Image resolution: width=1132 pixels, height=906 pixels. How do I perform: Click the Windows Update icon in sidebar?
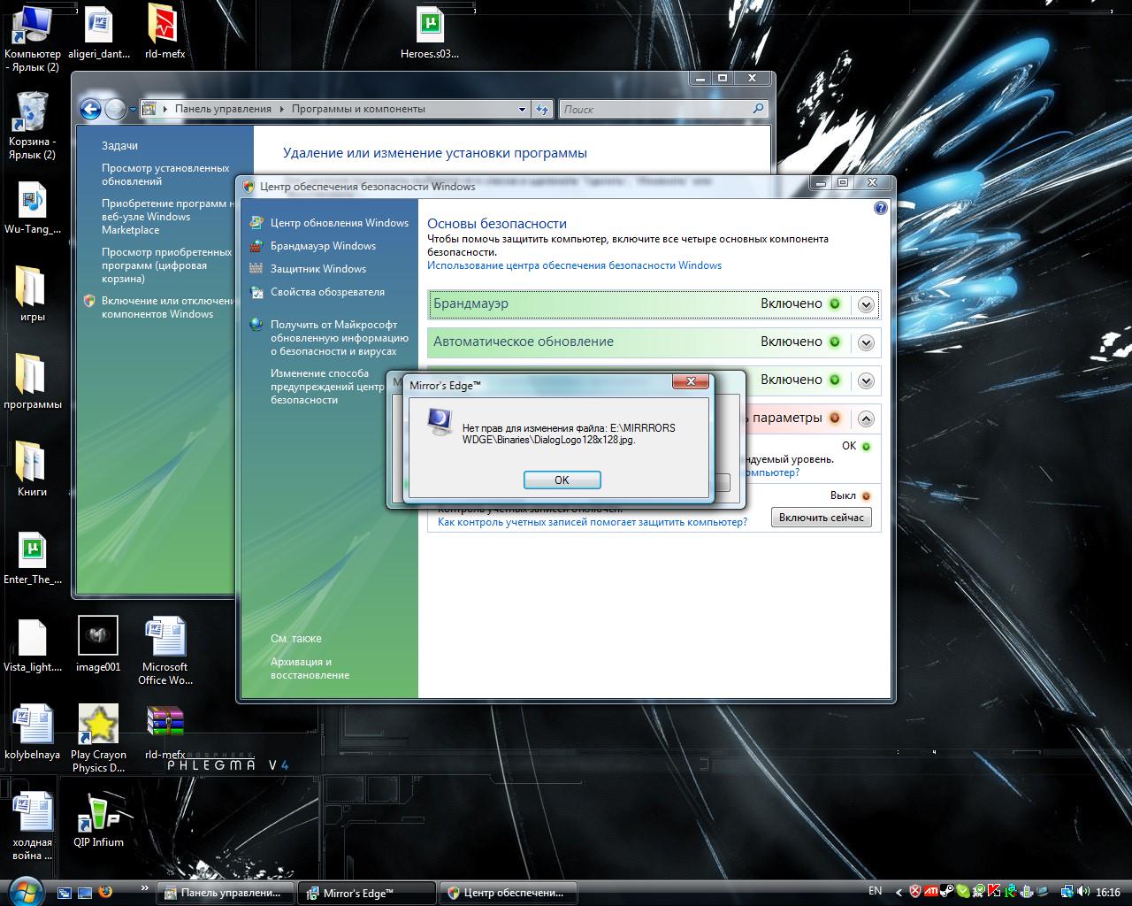[256, 223]
